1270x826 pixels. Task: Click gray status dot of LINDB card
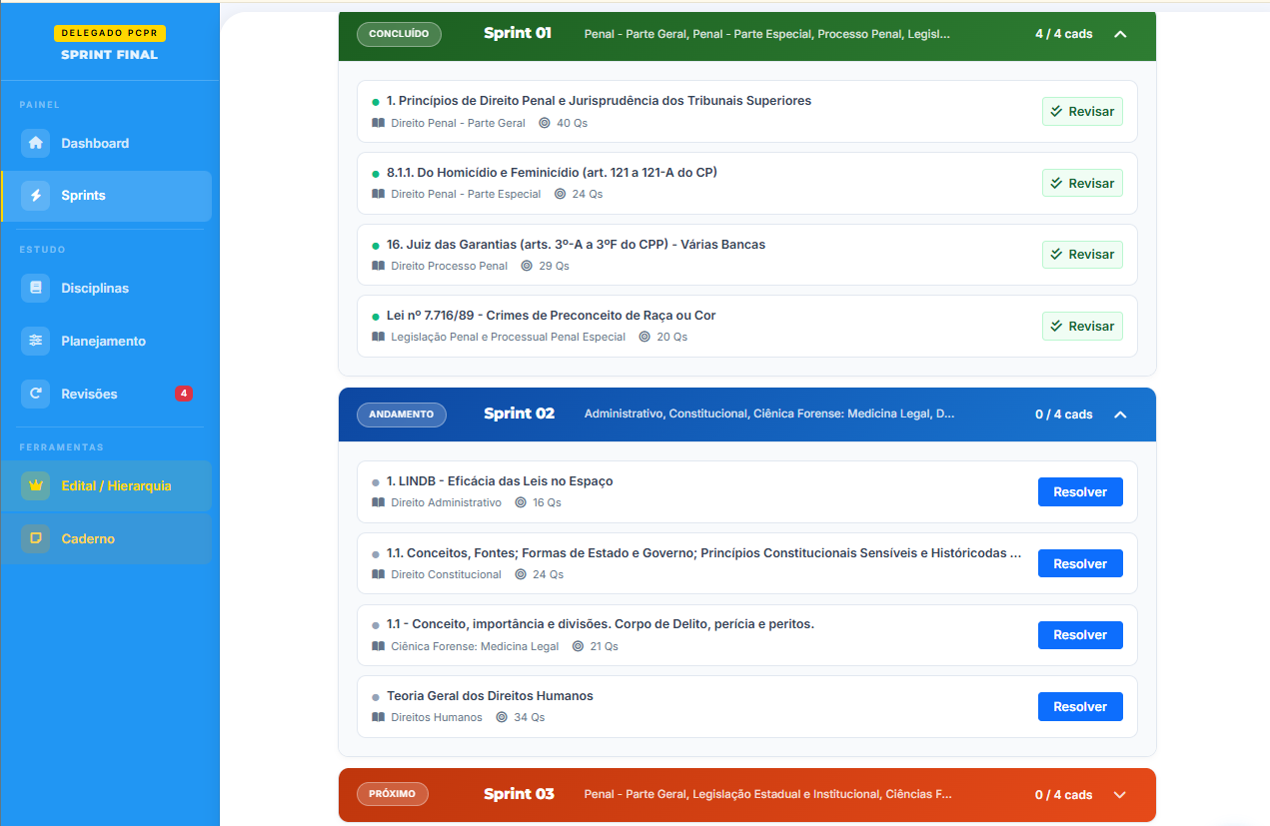pyautogui.click(x=376, y=482)
